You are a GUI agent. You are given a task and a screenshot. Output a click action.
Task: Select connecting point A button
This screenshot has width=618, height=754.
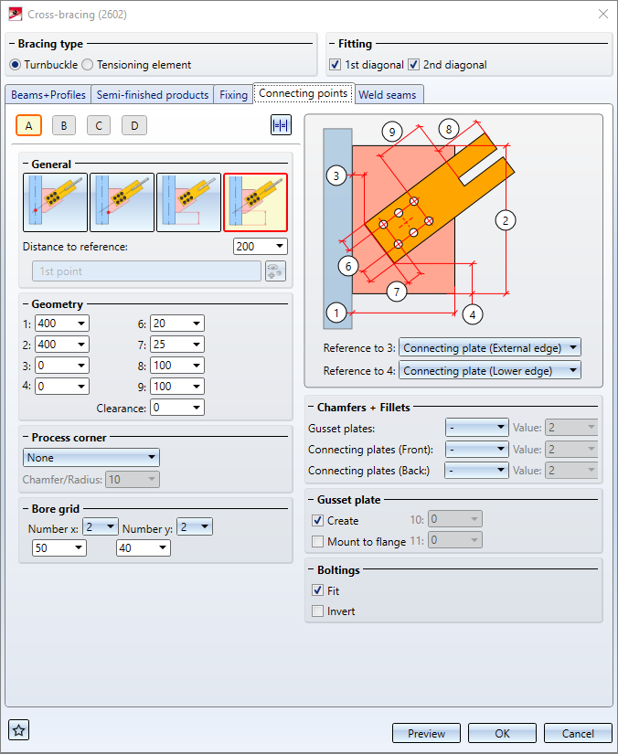28,125
